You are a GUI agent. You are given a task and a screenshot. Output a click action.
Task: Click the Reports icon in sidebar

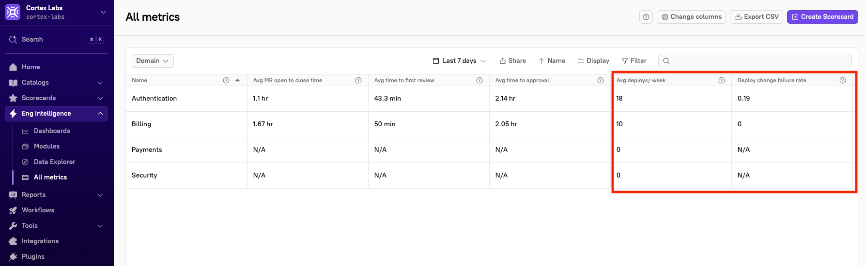tap(13, 195)
